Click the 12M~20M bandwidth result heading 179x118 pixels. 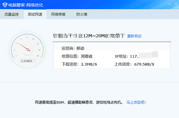click(x=89, y=36)
